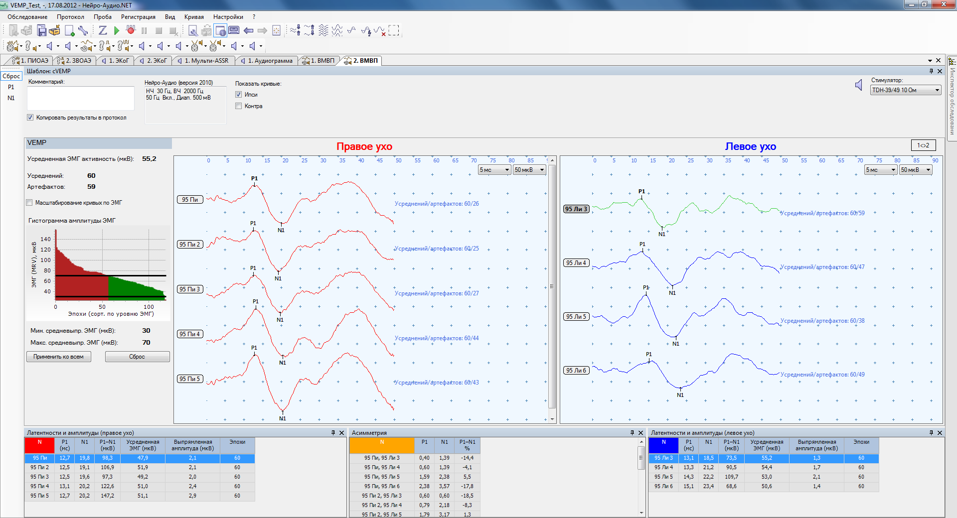Expand dropdown arrow next to the brain speaker icon
Viewport: 957px width, 518px height.
[x=21, y=46]
